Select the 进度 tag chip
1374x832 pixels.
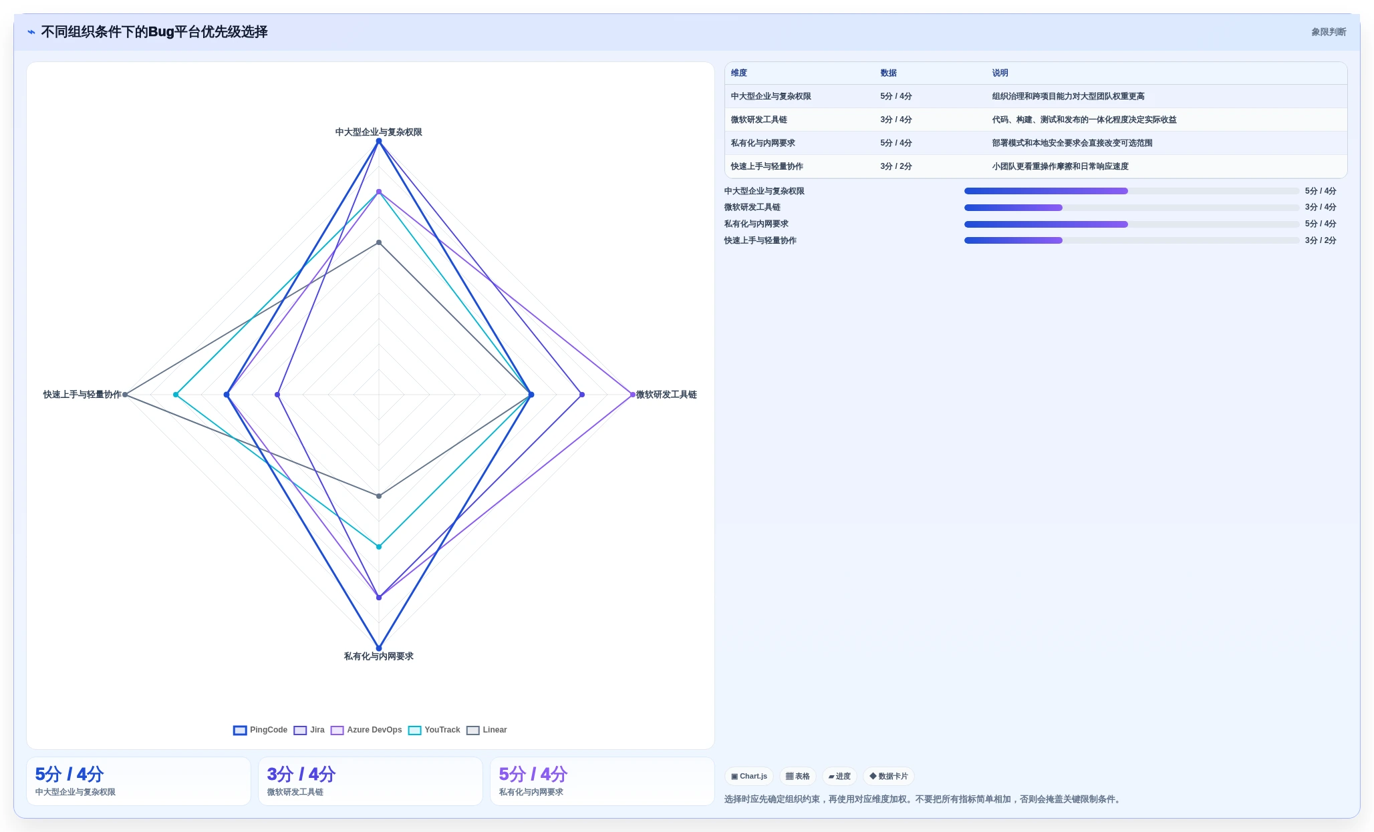[839, 776]
